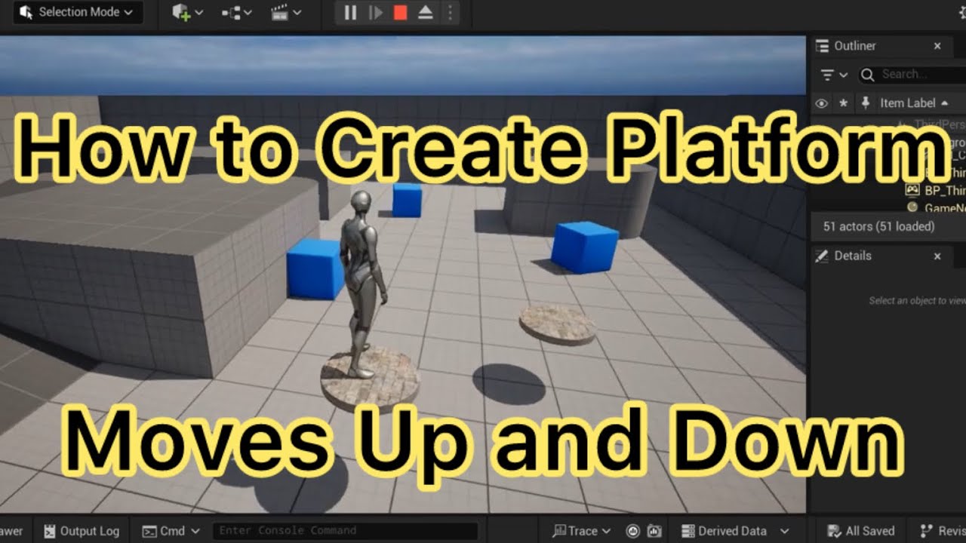
Task: Open the Blueprints dropdown icon
Action: coord(236,13)
